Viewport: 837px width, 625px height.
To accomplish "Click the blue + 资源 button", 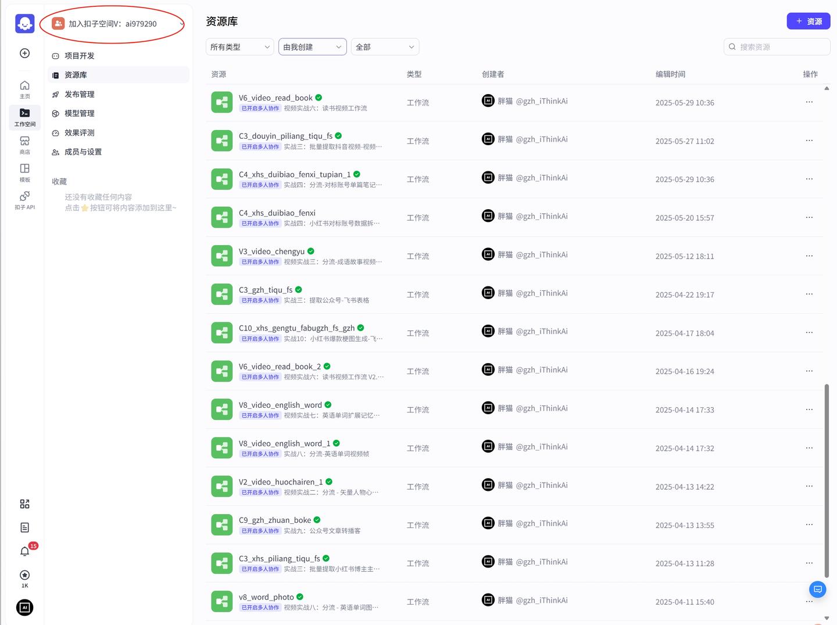I will [809, 21].
